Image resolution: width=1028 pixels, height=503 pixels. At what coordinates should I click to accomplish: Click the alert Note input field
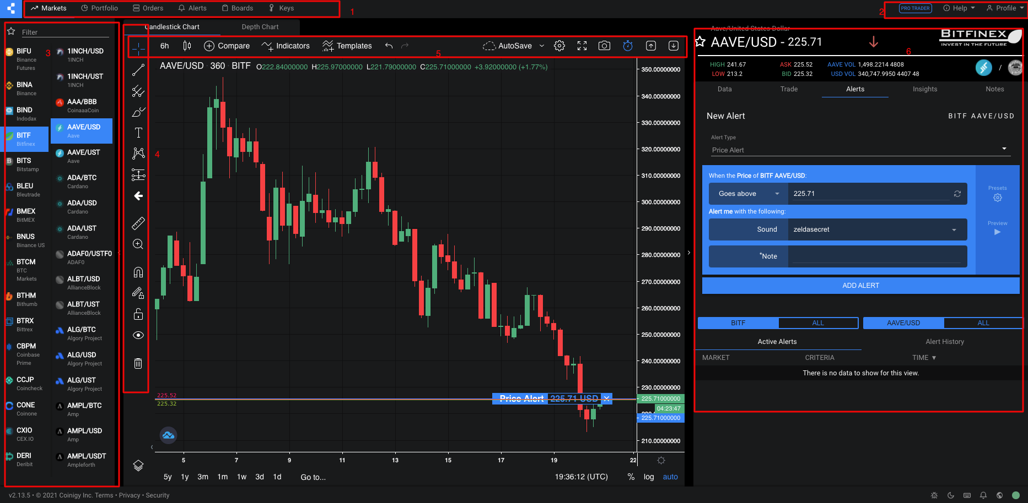point(878,256)
